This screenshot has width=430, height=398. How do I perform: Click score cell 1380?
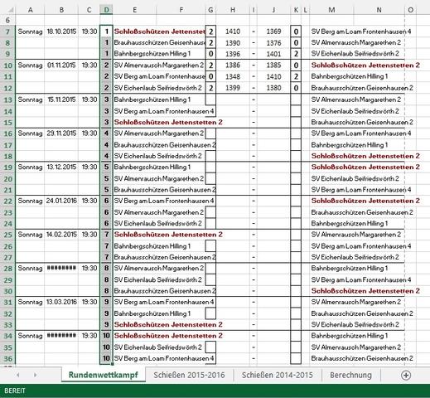point(273,88)
